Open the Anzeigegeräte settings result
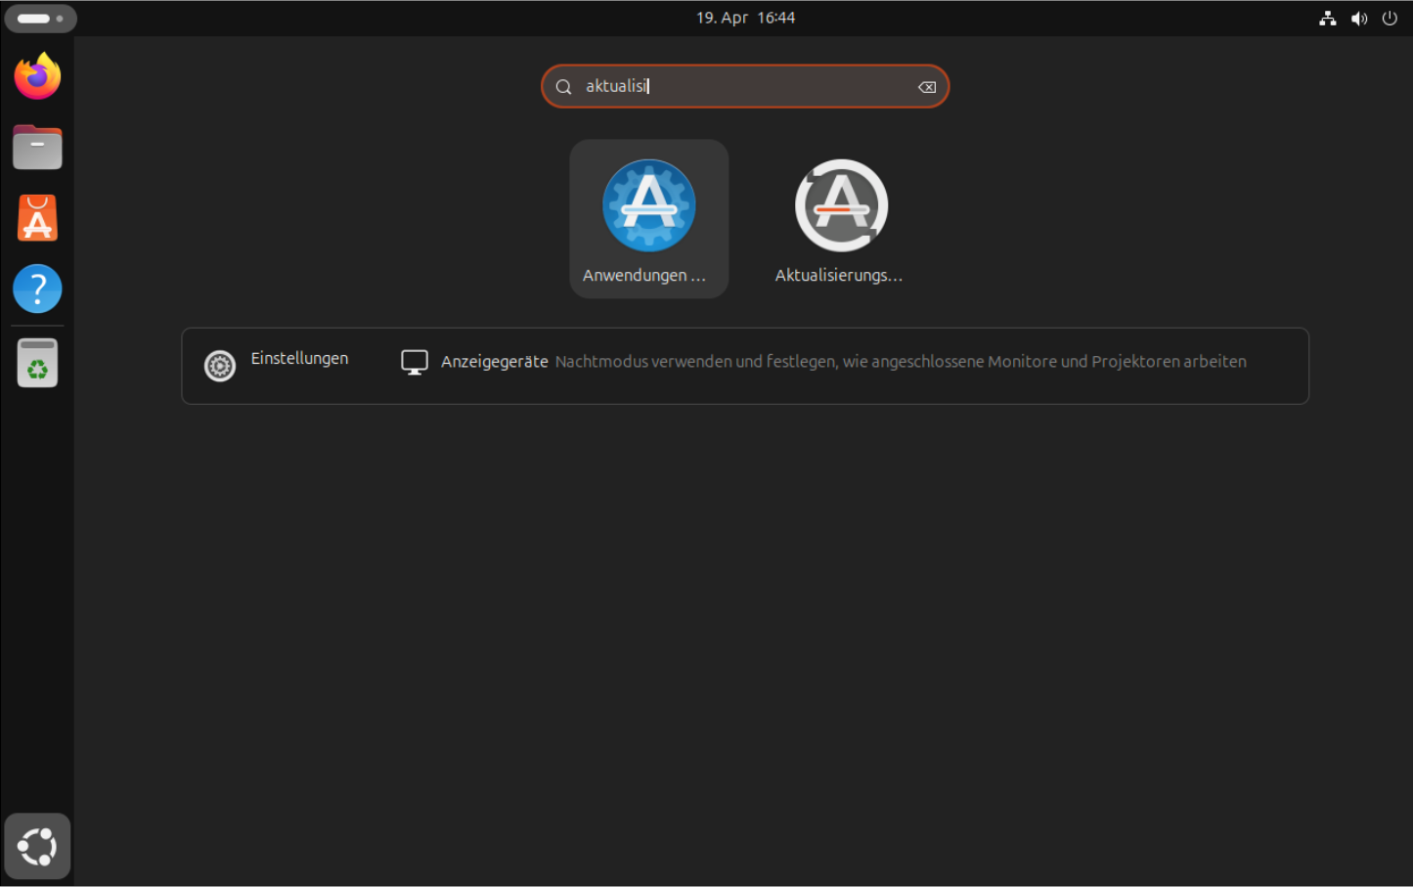 (x=494, y=362)
